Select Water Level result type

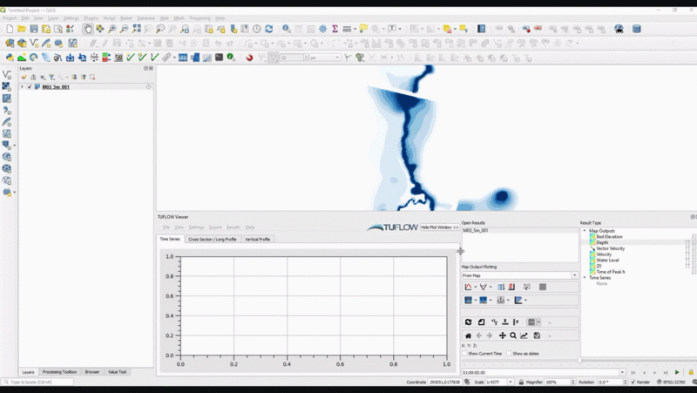click(608, 260)
